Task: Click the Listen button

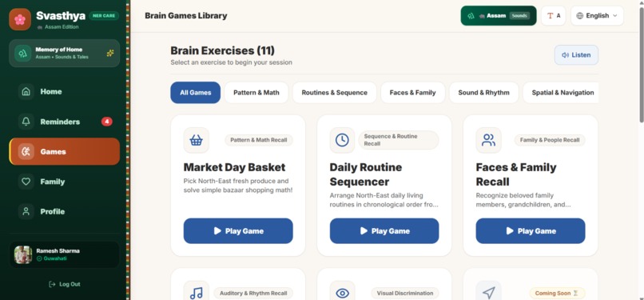Action: click(x=576, y=55)
